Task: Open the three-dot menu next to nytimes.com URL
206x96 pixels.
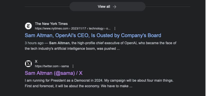Action: pos(115,28)
